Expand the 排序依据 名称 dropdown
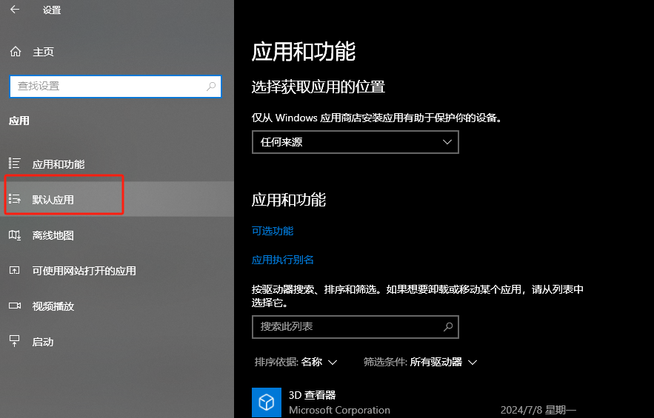This screenshot has width=654, height=418. pos(296,362)
